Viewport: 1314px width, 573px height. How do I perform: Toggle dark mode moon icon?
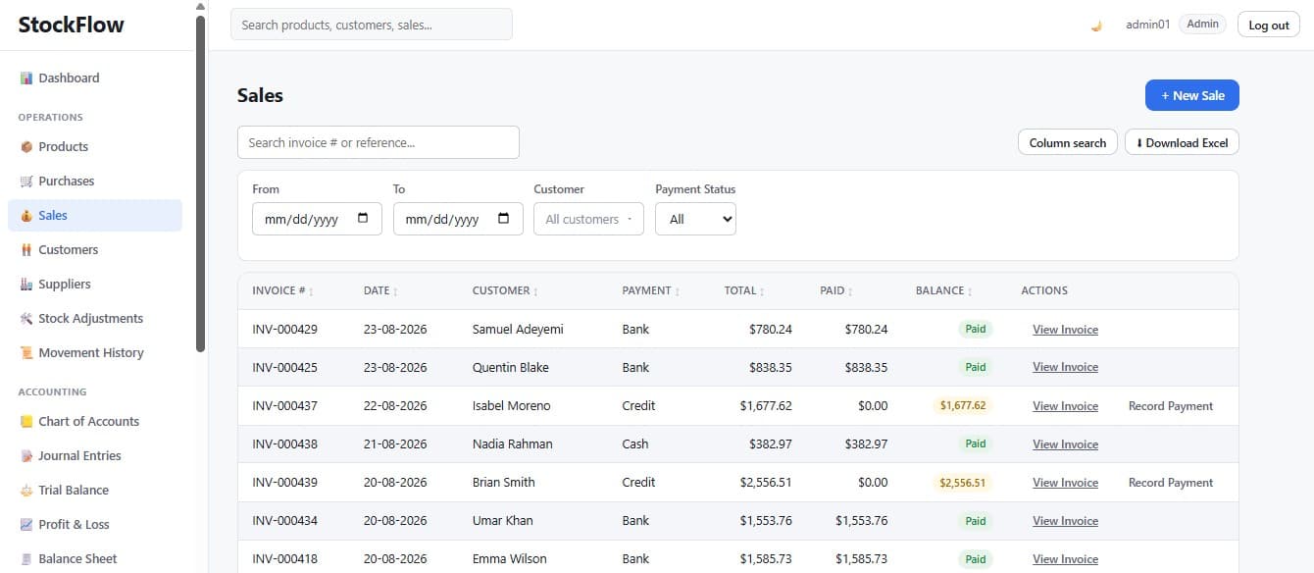point(1096,26)
